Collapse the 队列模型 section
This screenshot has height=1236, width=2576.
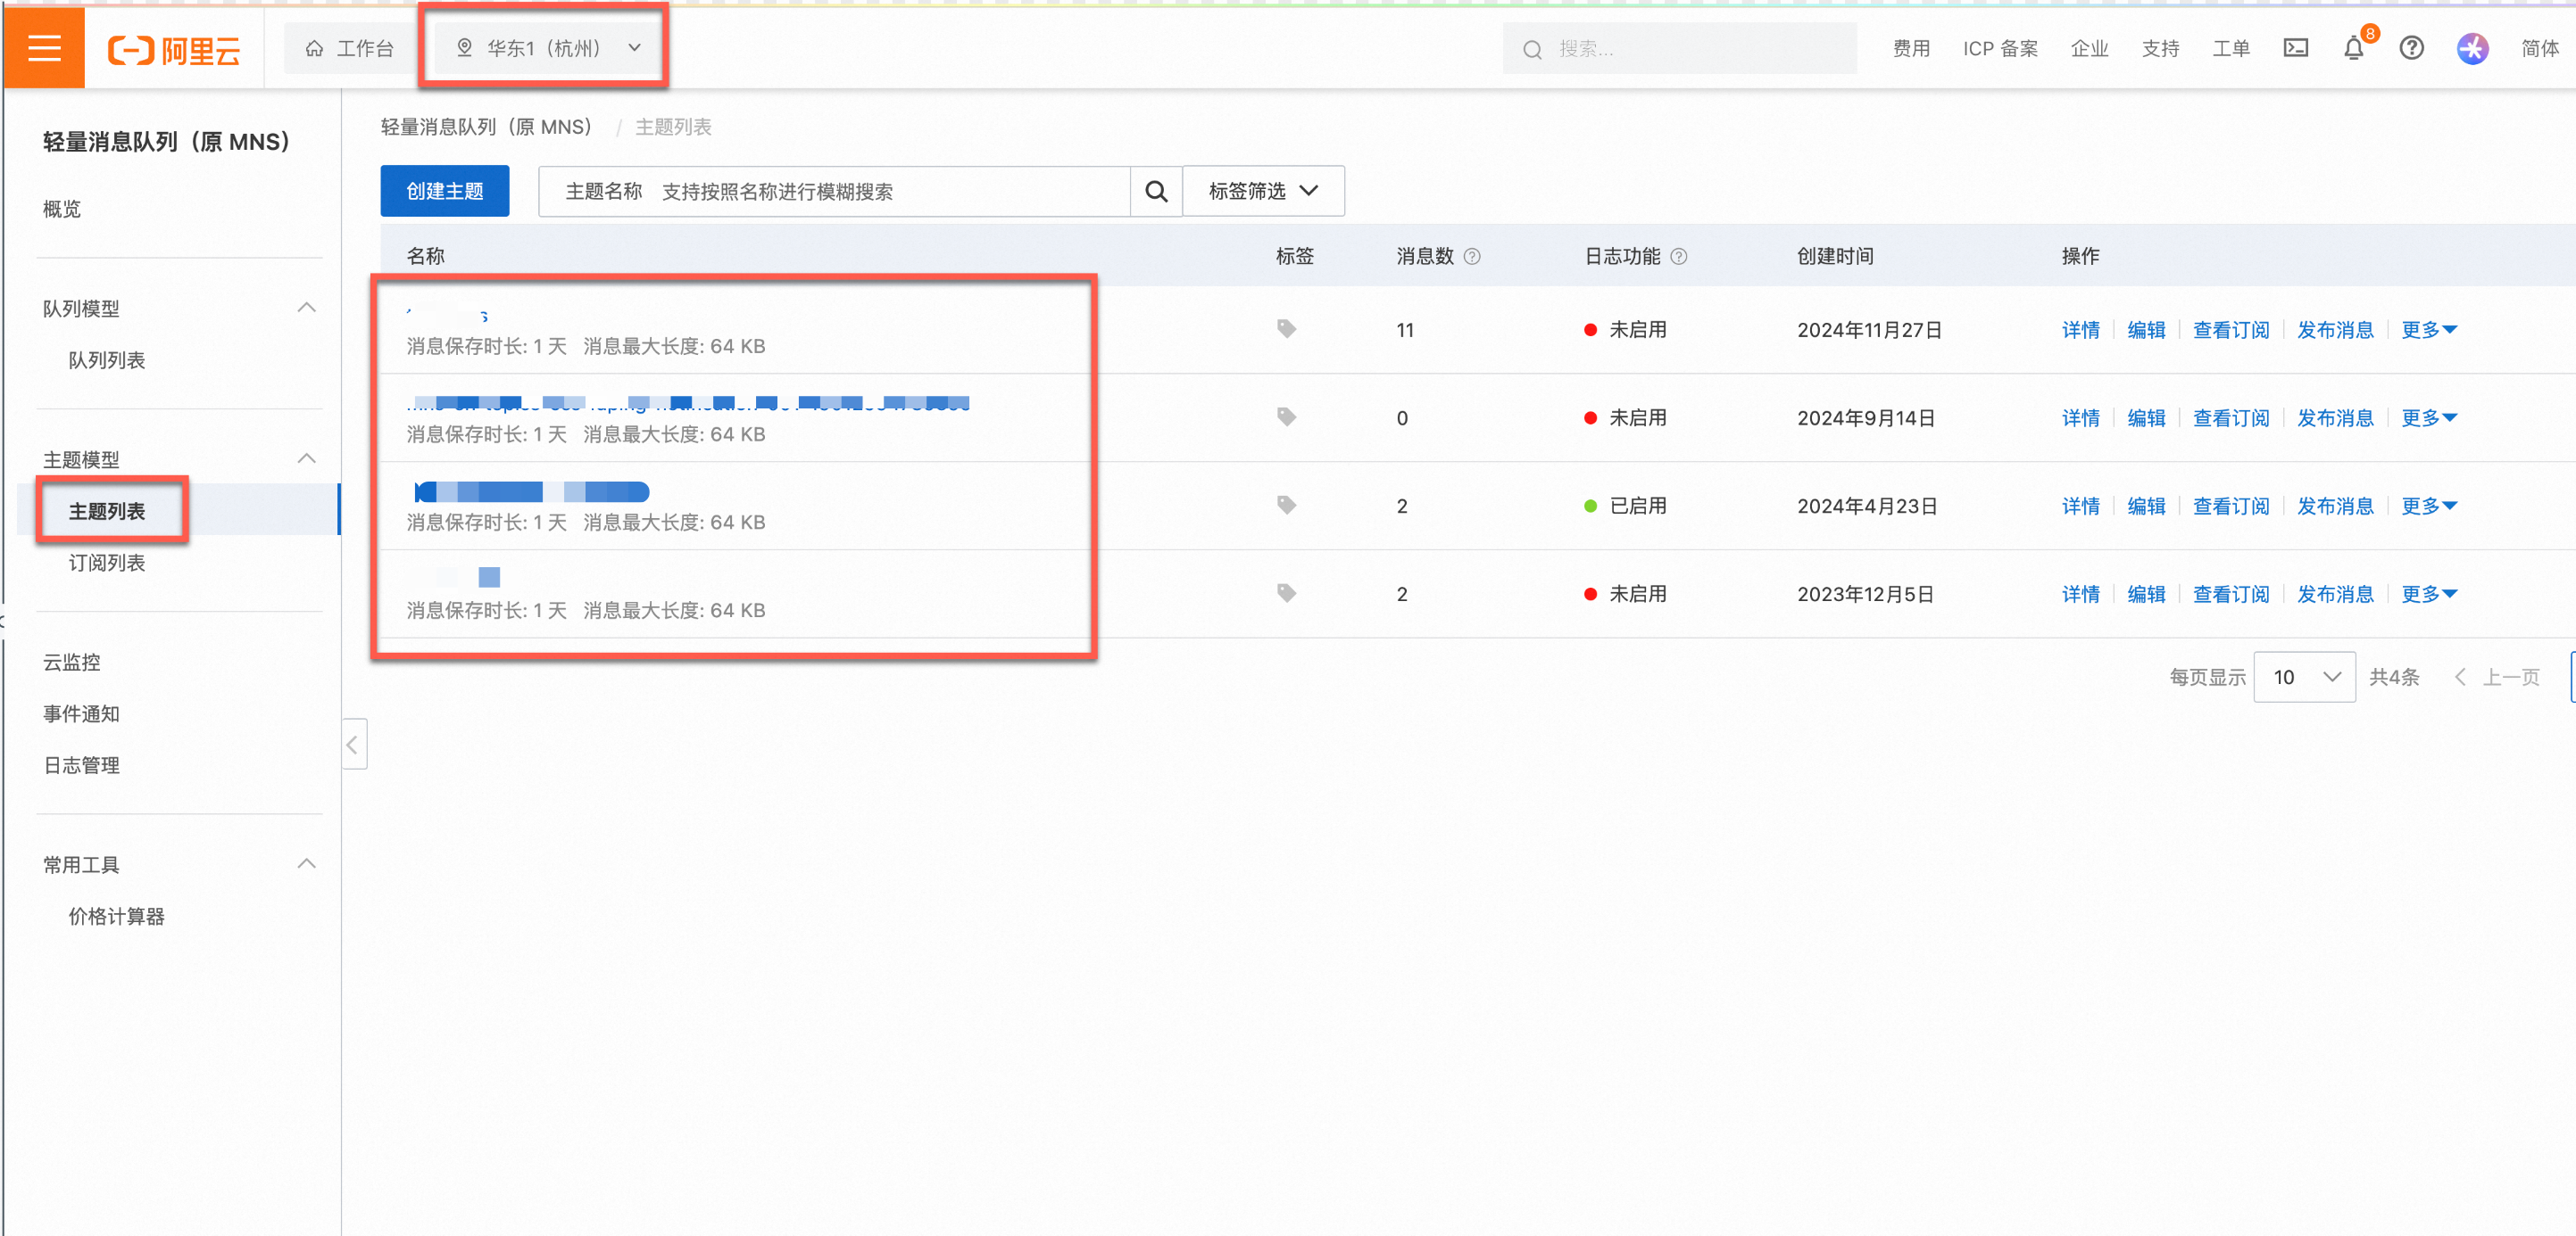coord(307,308)
